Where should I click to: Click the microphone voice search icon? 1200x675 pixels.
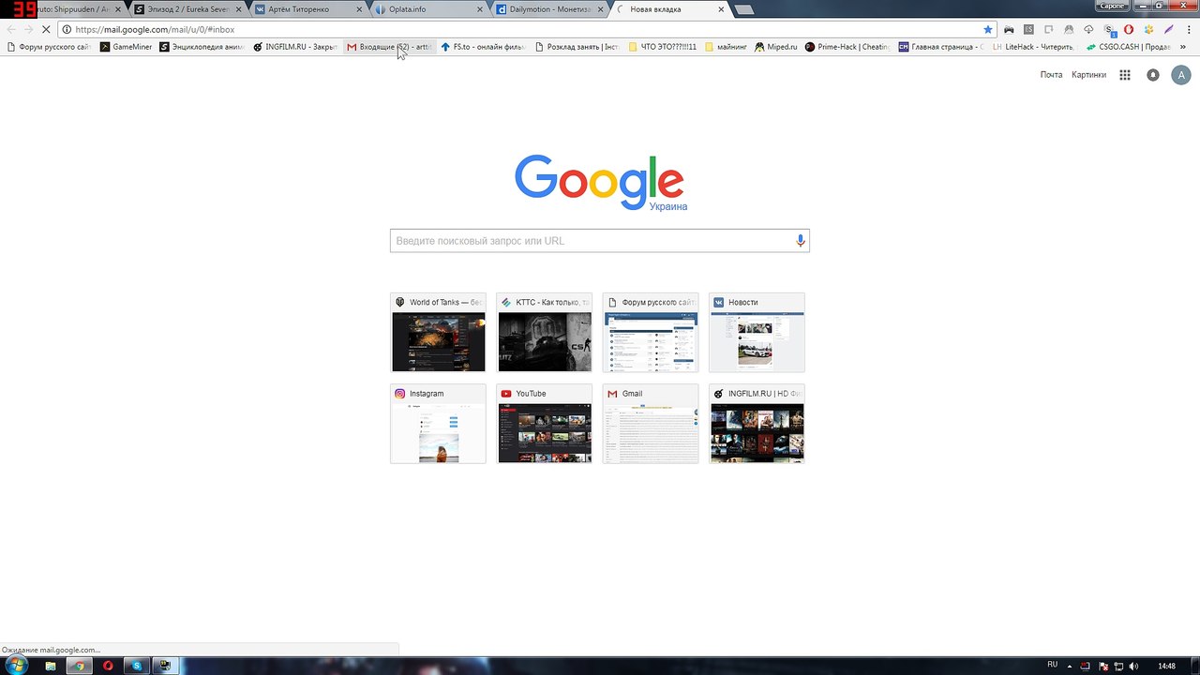800,241
